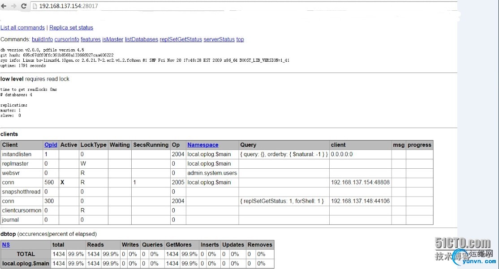Click the W lock type for replmaster
Image resolution: width=499 pixels, height=269 pixels.
[83, 164]
